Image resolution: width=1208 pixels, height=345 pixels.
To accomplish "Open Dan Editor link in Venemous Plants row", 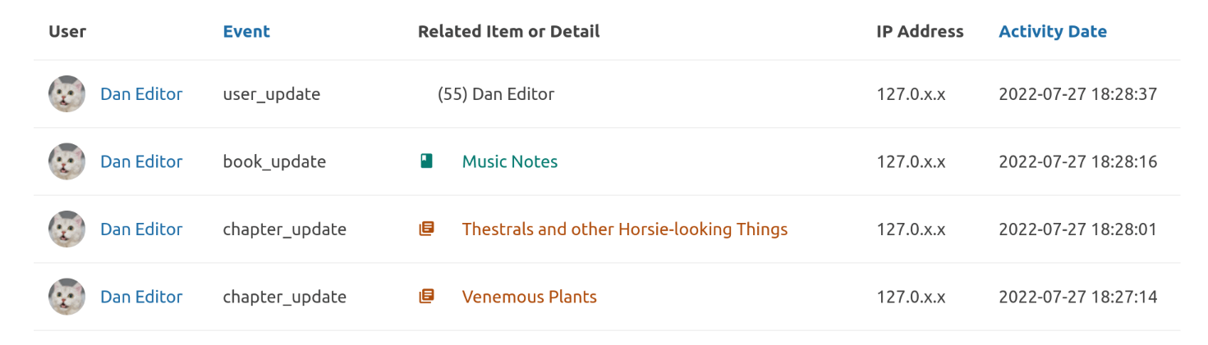I will (141, 297).
